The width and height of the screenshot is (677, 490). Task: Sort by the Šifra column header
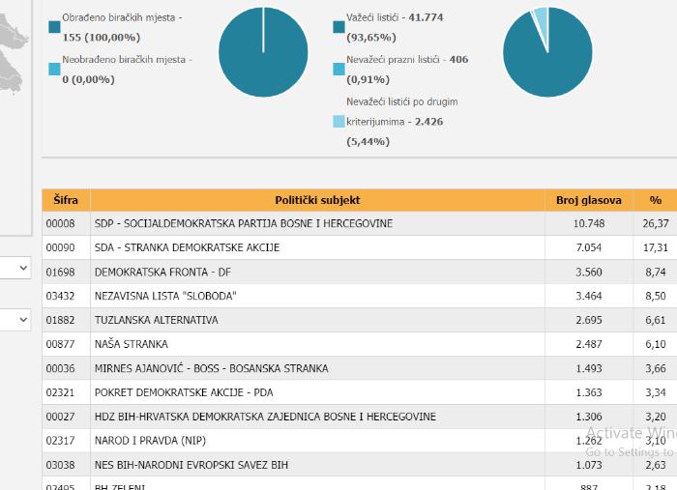click(x=66, y=200)
